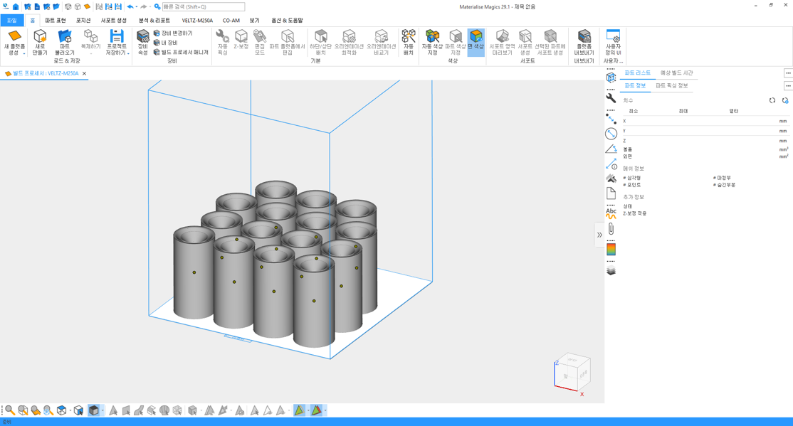The image size is (793, 426).
Task: Open the CO-AM ribbon tab
Action: (x=231, y=21)
